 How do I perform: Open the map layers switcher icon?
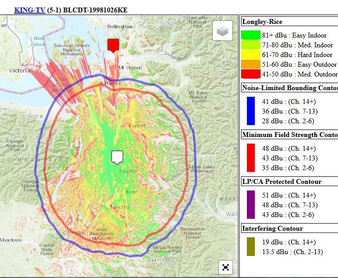(222, 31)
